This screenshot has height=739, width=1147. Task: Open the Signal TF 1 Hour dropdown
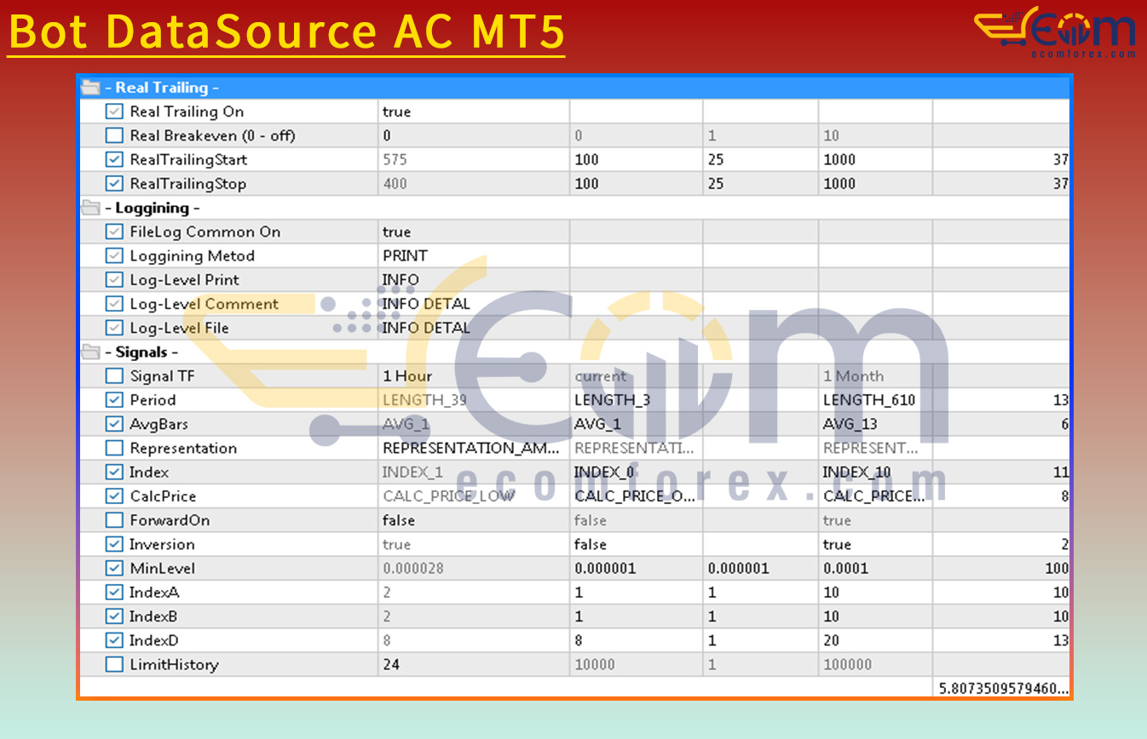(x=474, y=375)
